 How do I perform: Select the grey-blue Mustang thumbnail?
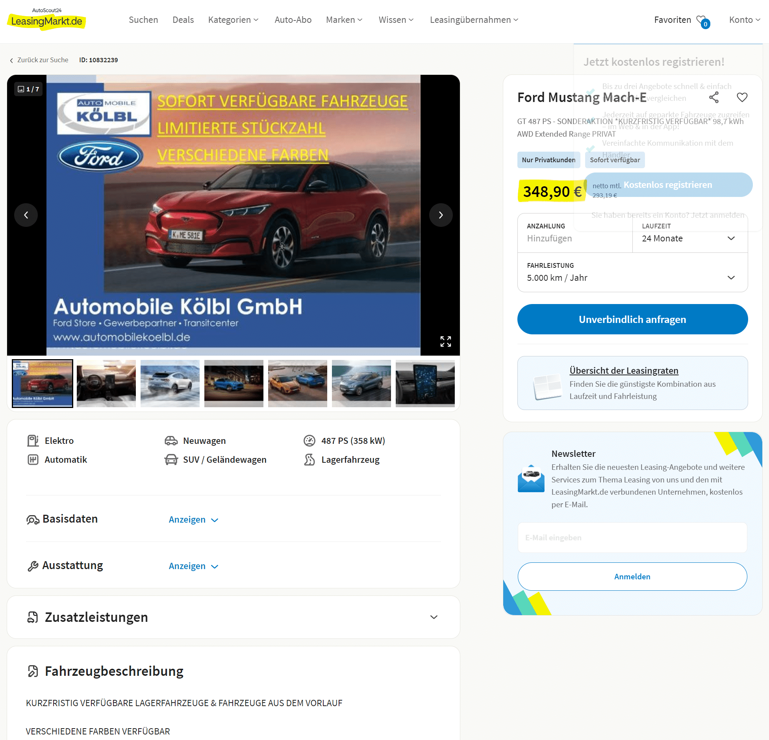[361, 383]
